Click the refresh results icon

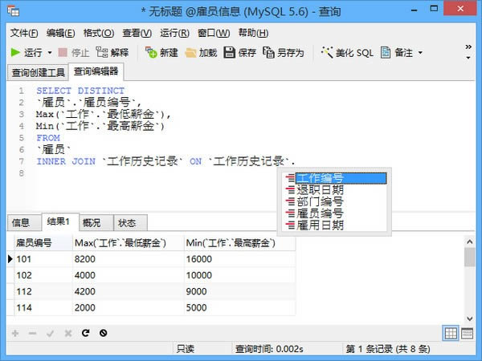[86, 333]
